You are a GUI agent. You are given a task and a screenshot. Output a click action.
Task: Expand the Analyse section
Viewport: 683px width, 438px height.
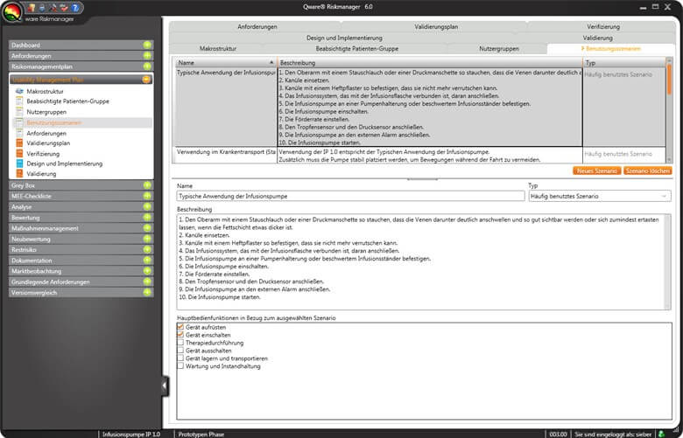(147, 206)
